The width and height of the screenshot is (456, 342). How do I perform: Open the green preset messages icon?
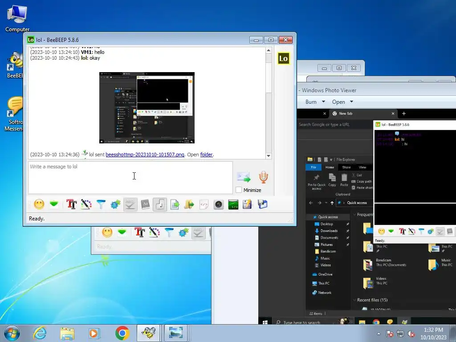(54, 204)
